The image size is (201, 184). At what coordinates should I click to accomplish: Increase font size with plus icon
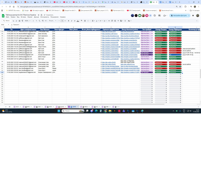(65, 21)
